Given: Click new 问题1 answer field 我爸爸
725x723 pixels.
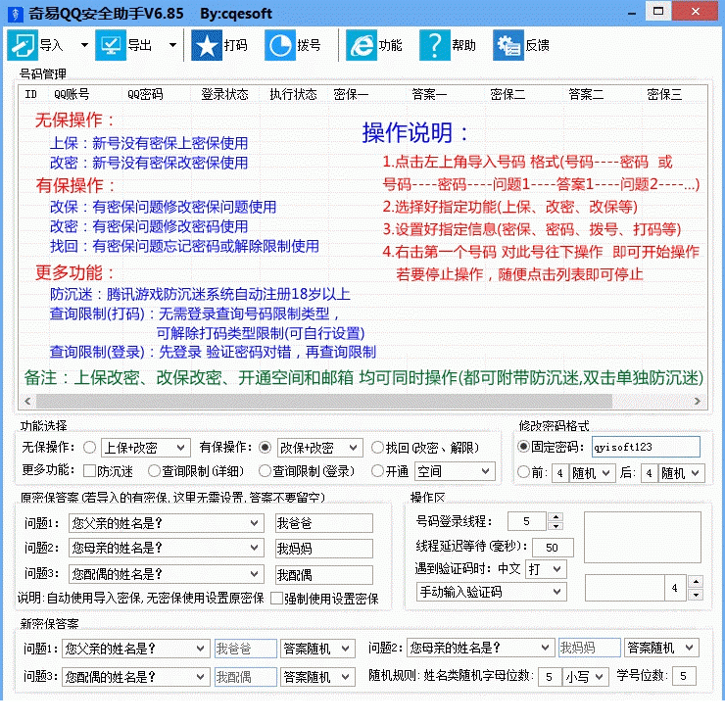Looking at the screenshot, I should (245, 649).
